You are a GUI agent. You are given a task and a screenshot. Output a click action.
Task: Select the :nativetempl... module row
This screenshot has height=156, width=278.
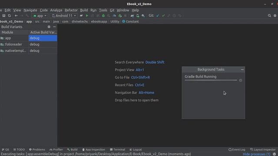point(14,51)
